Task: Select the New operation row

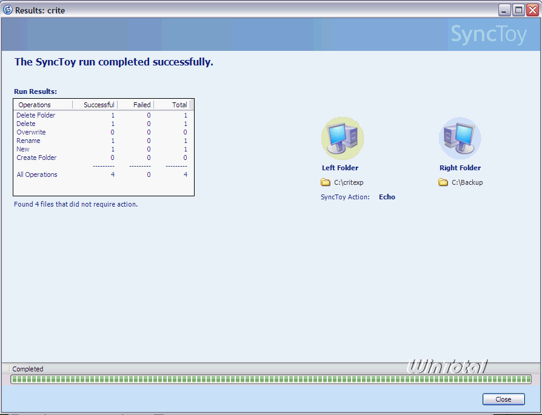Action: click(102, 149)
